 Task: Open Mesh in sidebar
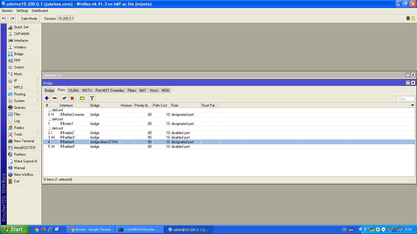point(24,74)
